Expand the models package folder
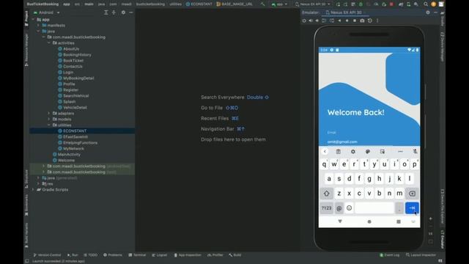The width and height of the screenshot is (469, 264). [49, 119]
